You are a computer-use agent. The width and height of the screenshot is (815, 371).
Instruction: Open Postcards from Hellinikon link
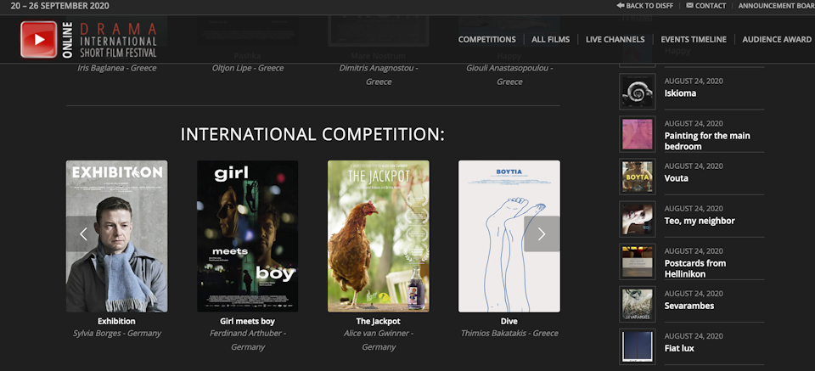[695, 268]
